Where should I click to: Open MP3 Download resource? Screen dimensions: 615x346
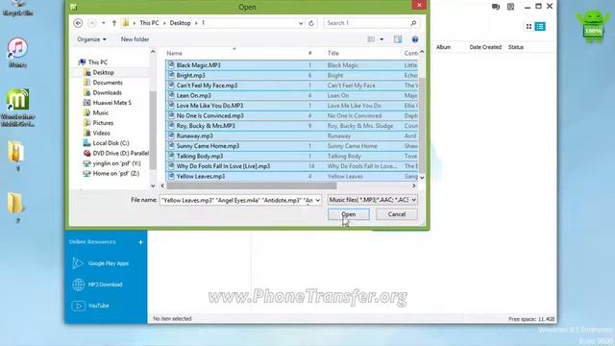coord(97,284)
